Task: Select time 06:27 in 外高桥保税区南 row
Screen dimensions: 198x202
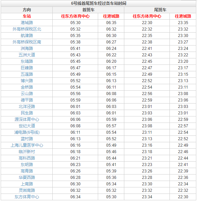Action: pyautogui.click(x=111, y=42)
